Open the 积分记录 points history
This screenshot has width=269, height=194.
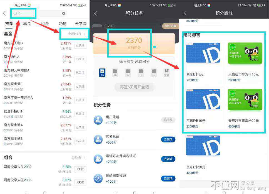pos(170,26)
